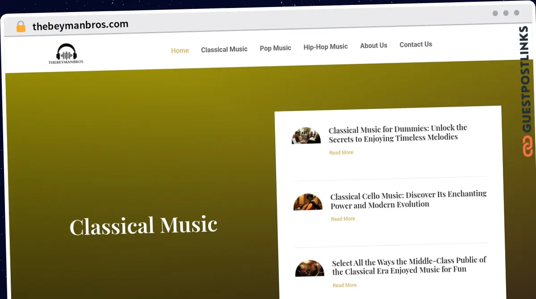Click Read More under Classical Music for Dummies
This screenshot has height=299, width=536.
(x=341, y=153)
